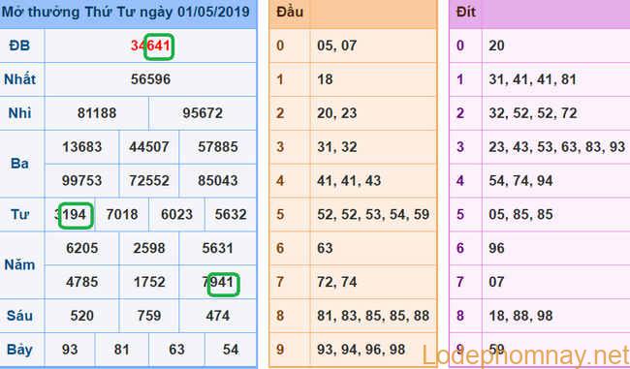630x369 pixels.
Task: Click the Ba row label
Action: pos(19,164)
